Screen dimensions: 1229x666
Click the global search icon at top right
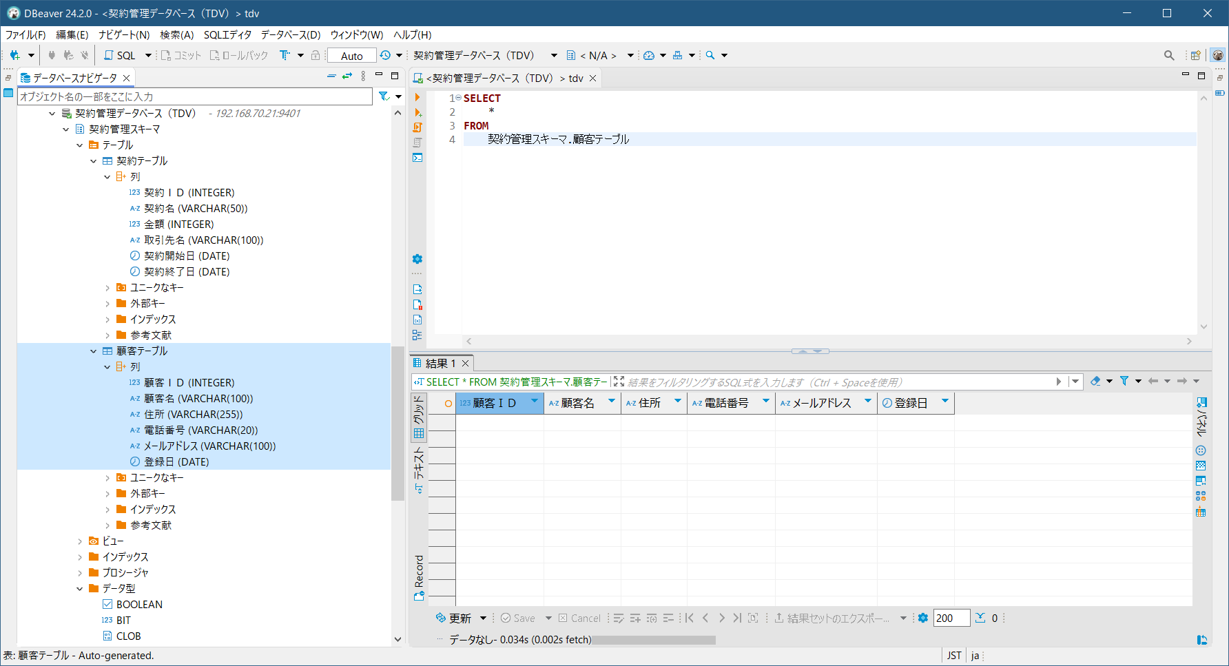pos(1169,55)
